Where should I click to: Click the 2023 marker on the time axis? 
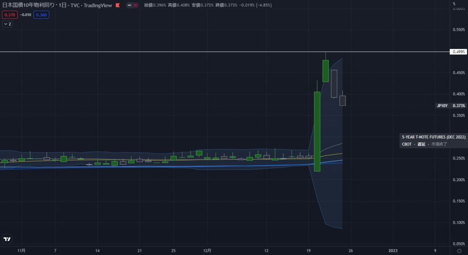(x=393, y=251)
